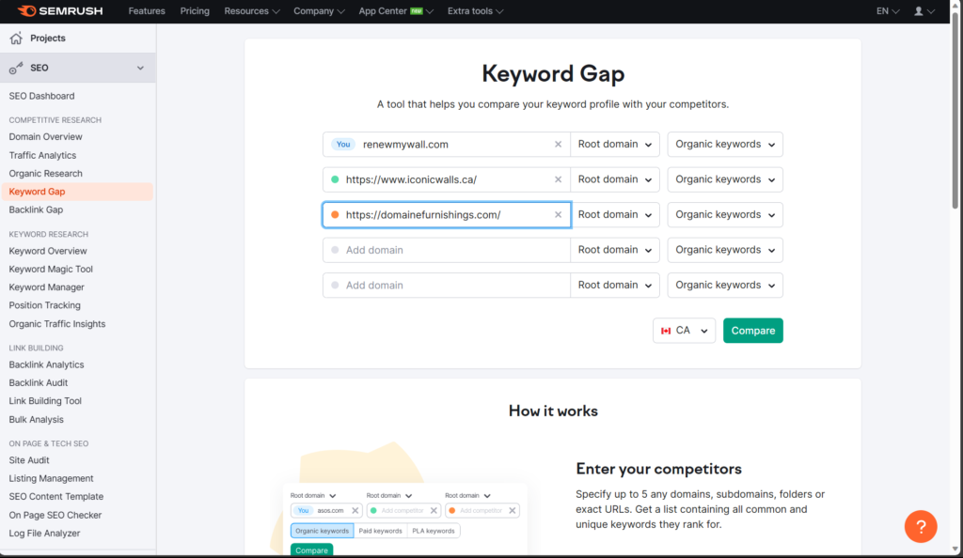
Task: Open Domain Overview
Action: click(x=45, y=137)
